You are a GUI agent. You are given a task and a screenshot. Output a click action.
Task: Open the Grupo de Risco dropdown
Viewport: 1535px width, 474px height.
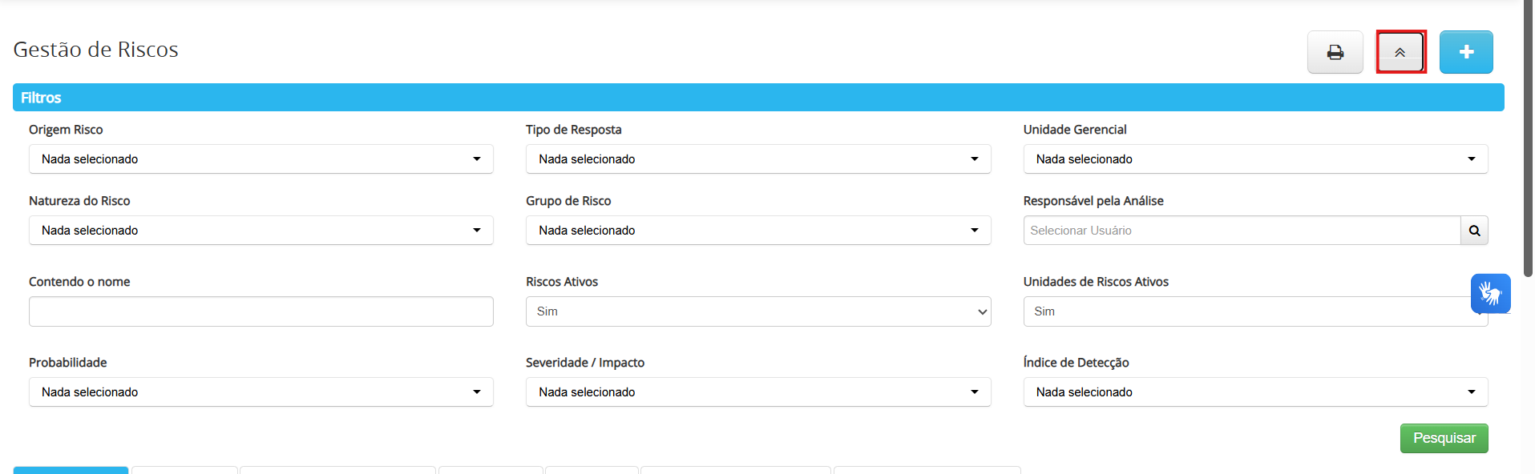point(757,231)
